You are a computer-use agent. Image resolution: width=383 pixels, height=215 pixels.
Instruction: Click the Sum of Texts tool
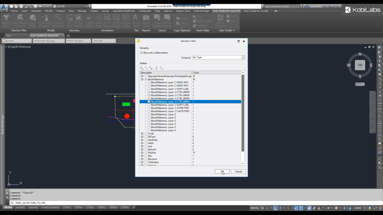click(136, 21)
